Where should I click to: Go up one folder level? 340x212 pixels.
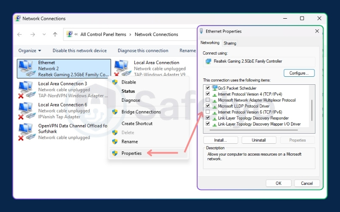(x=55, y=34)
